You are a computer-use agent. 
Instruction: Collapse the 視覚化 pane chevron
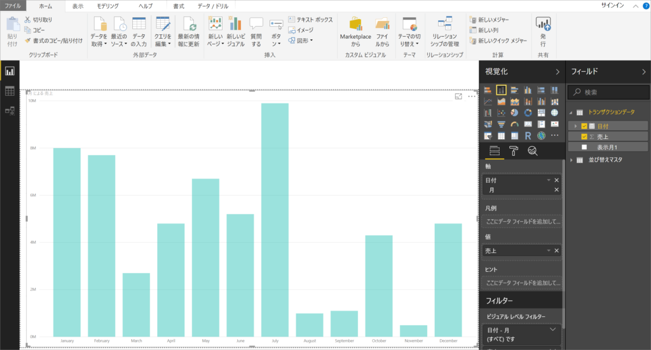[558, 72]
